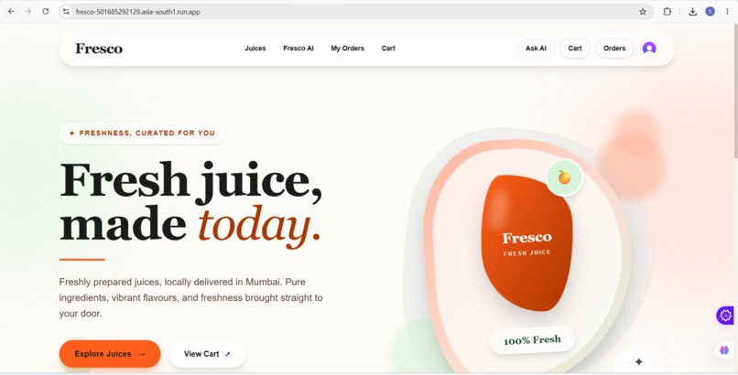Screen dimensions: 738x375
Task: Go to My Orders nav link
Action: tap(347, 48)
